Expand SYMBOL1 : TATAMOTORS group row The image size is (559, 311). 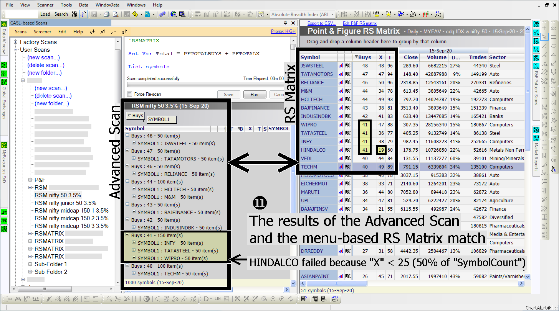click(134, 159)
